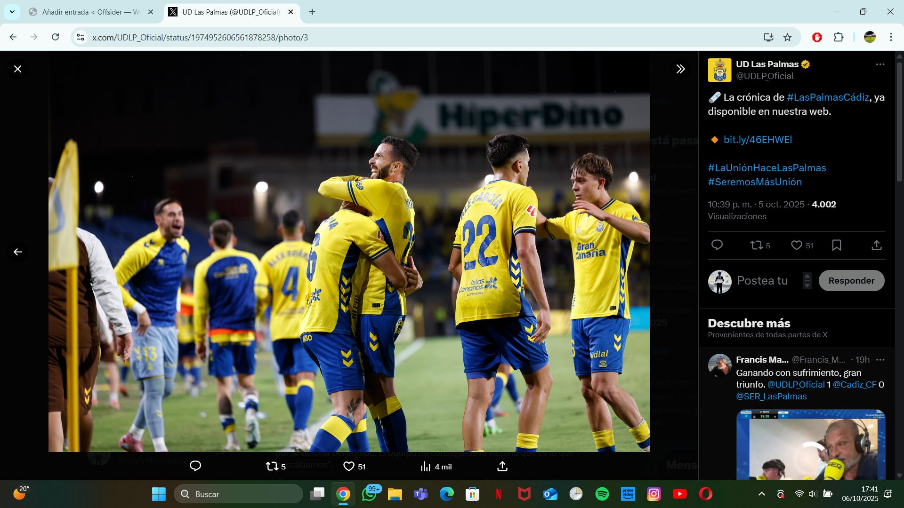Bookmark the post in sidebar
This screenshot has width=904, height=508.
(x=837, y=245)
